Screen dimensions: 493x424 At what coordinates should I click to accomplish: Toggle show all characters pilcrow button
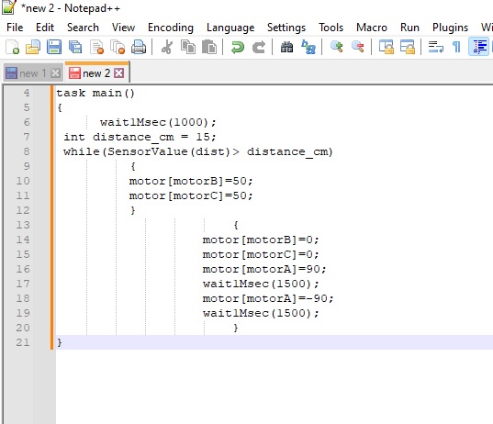click(x=456, y=47)
